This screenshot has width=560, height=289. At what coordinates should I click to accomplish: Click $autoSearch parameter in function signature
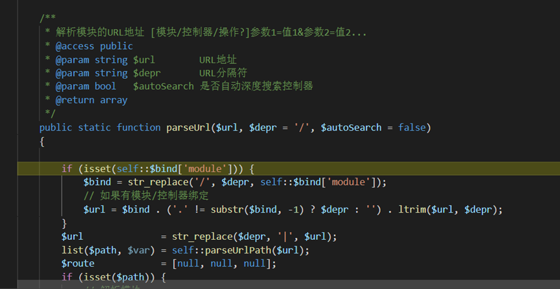(x=351, y=128)
